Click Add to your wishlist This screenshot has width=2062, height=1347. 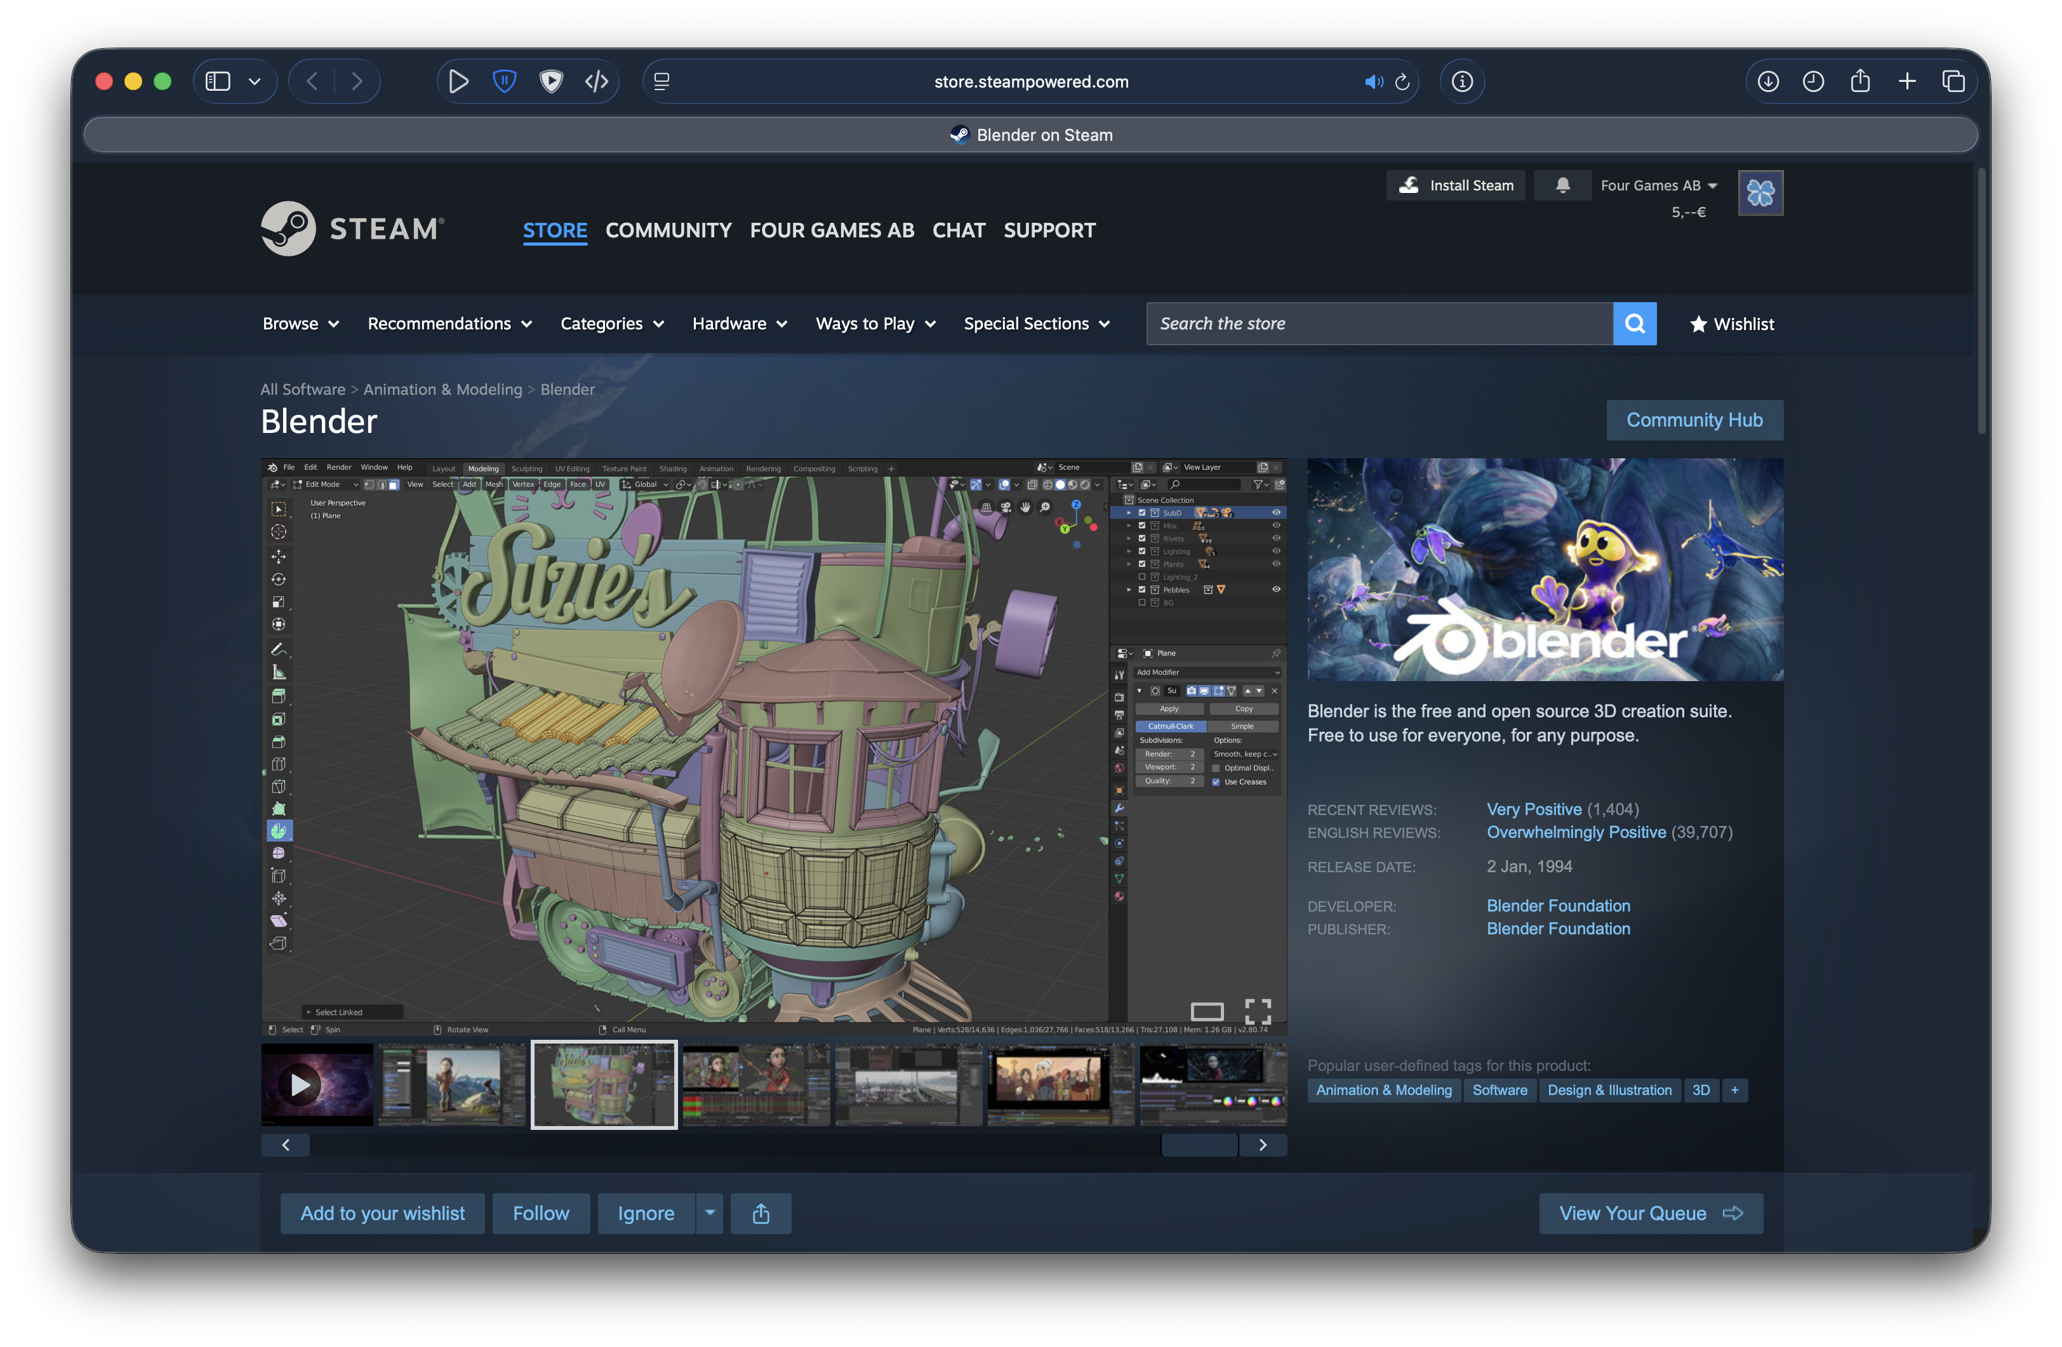coord(382,1214)
